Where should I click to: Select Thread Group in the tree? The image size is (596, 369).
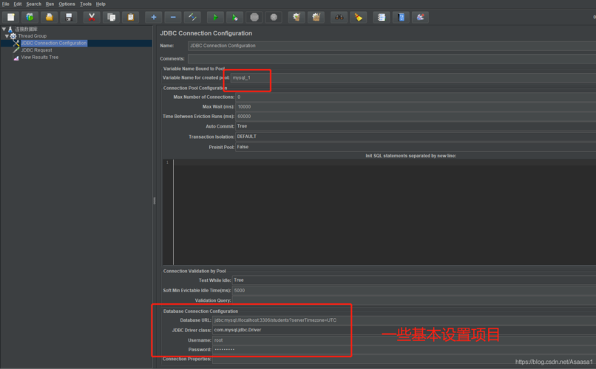tap(33, 36)
